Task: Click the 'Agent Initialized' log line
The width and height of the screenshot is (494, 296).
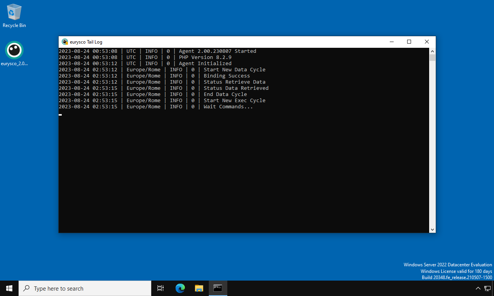Action: tap(145, 63)
